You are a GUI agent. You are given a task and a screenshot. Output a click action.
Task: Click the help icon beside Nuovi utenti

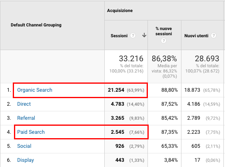point(213,35)
